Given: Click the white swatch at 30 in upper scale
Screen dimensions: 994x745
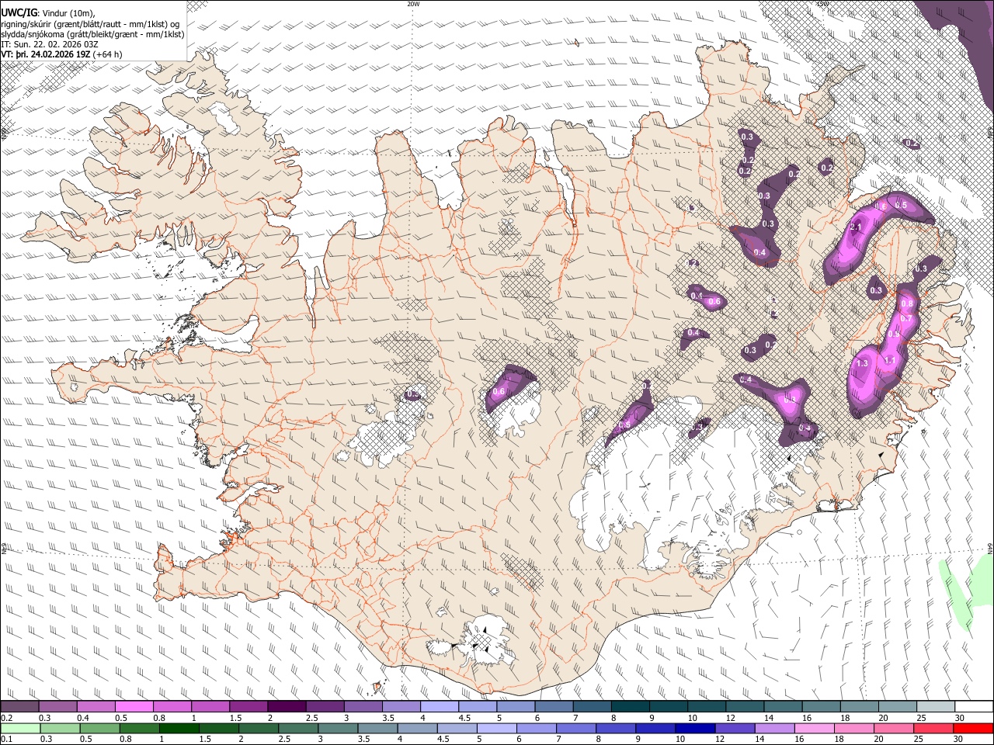Looking at the screenshot, I should pos(974,707).
